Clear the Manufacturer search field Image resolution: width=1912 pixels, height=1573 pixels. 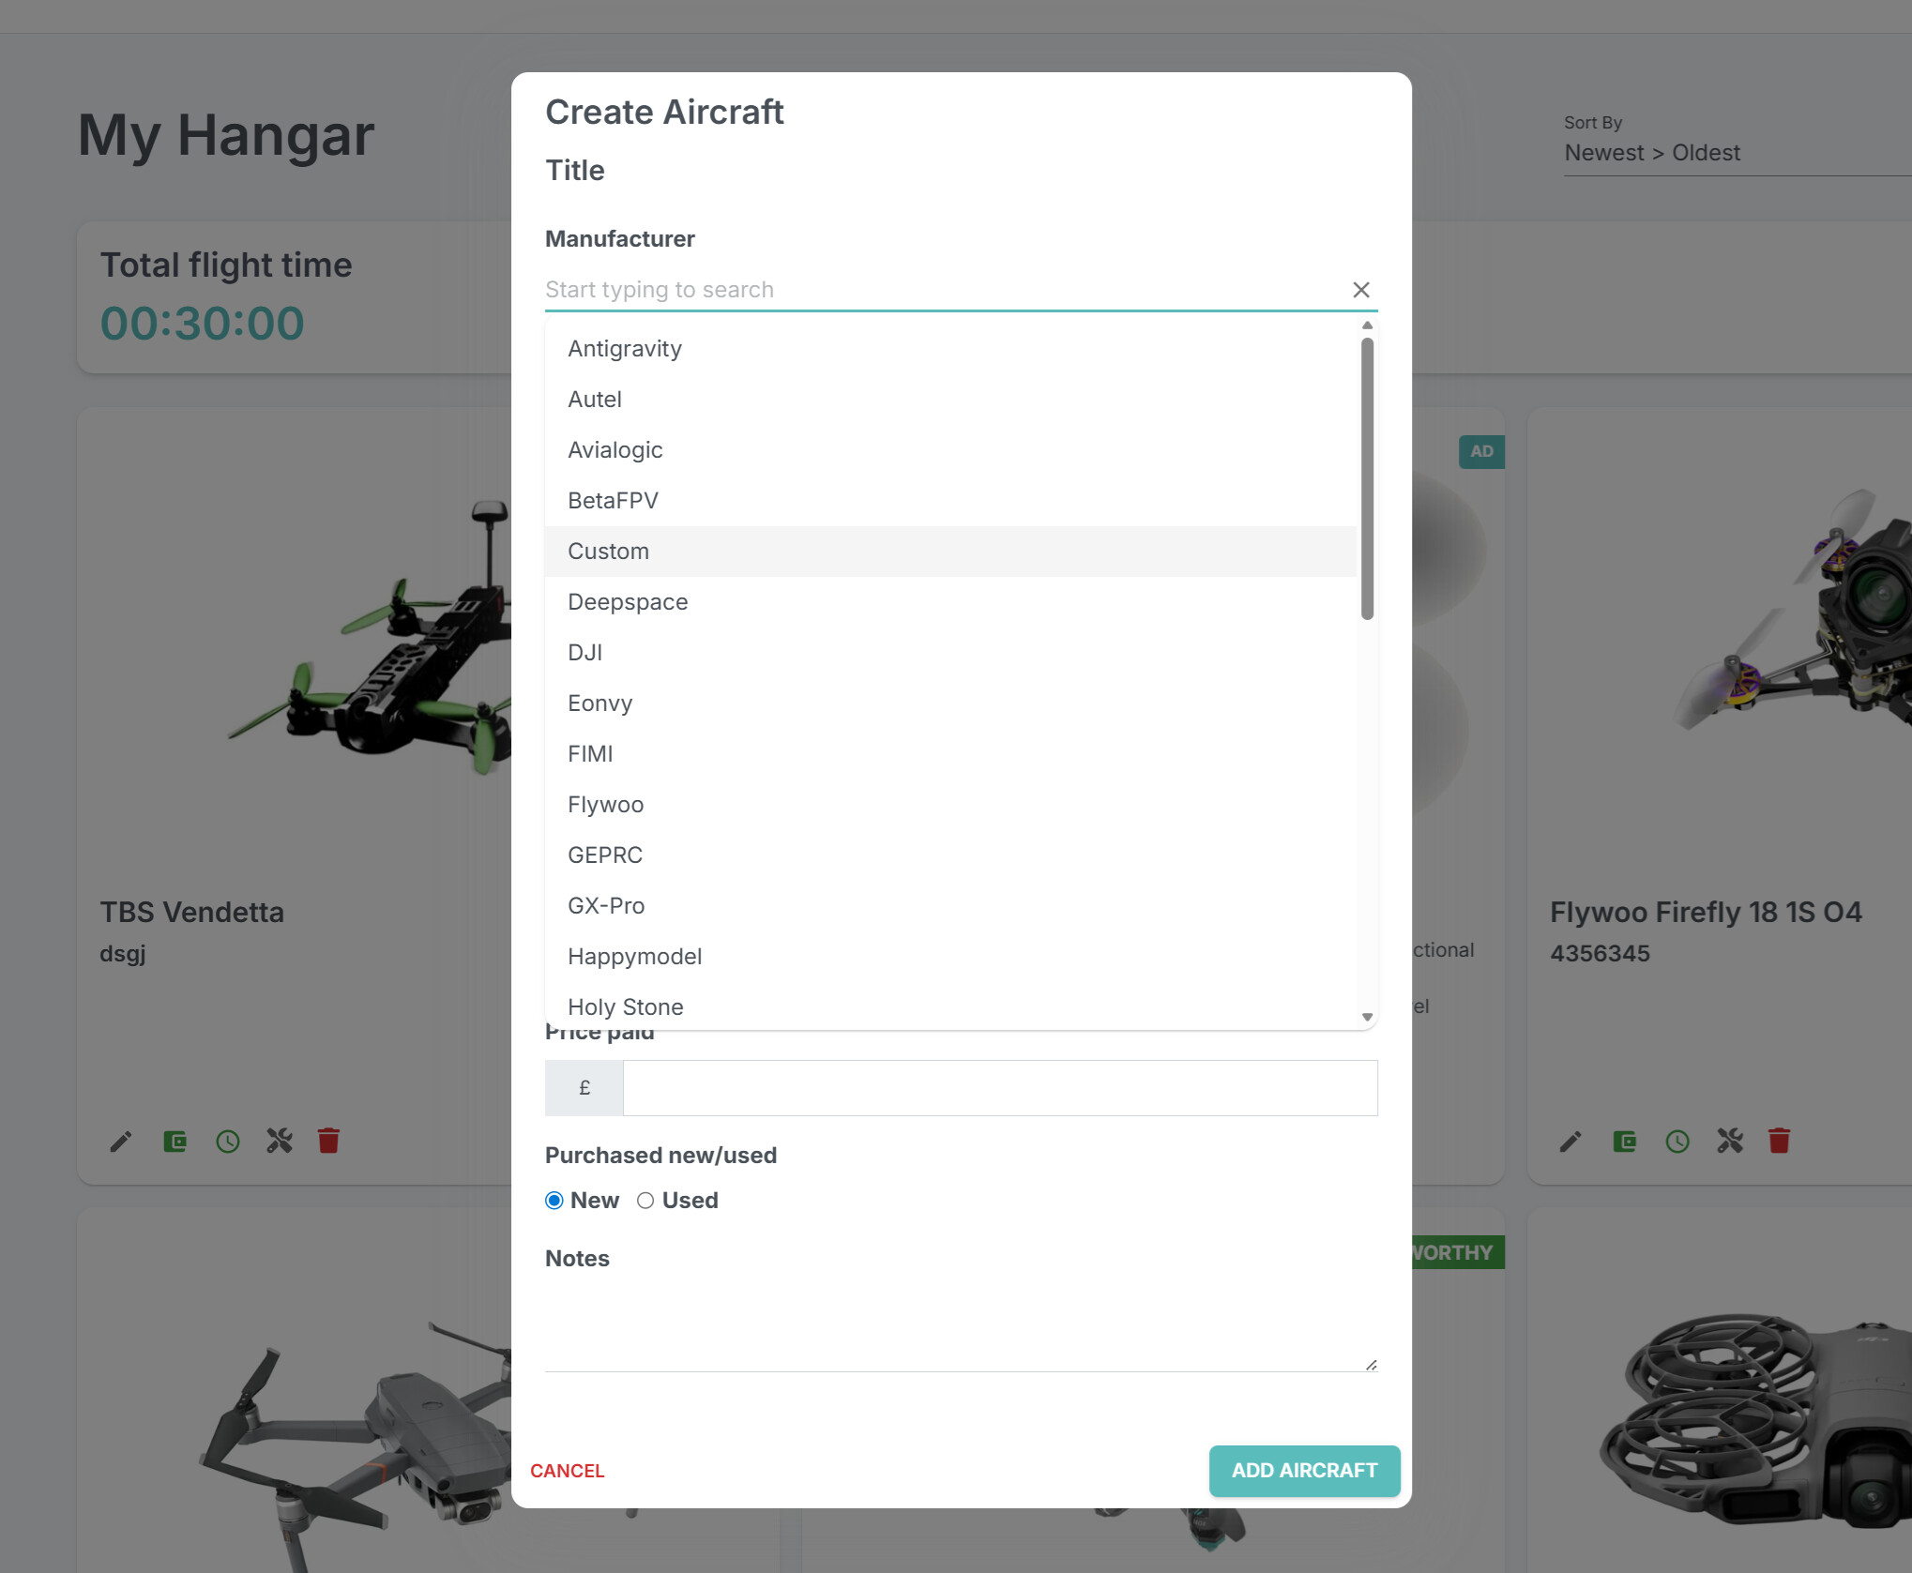[1361, 290]
